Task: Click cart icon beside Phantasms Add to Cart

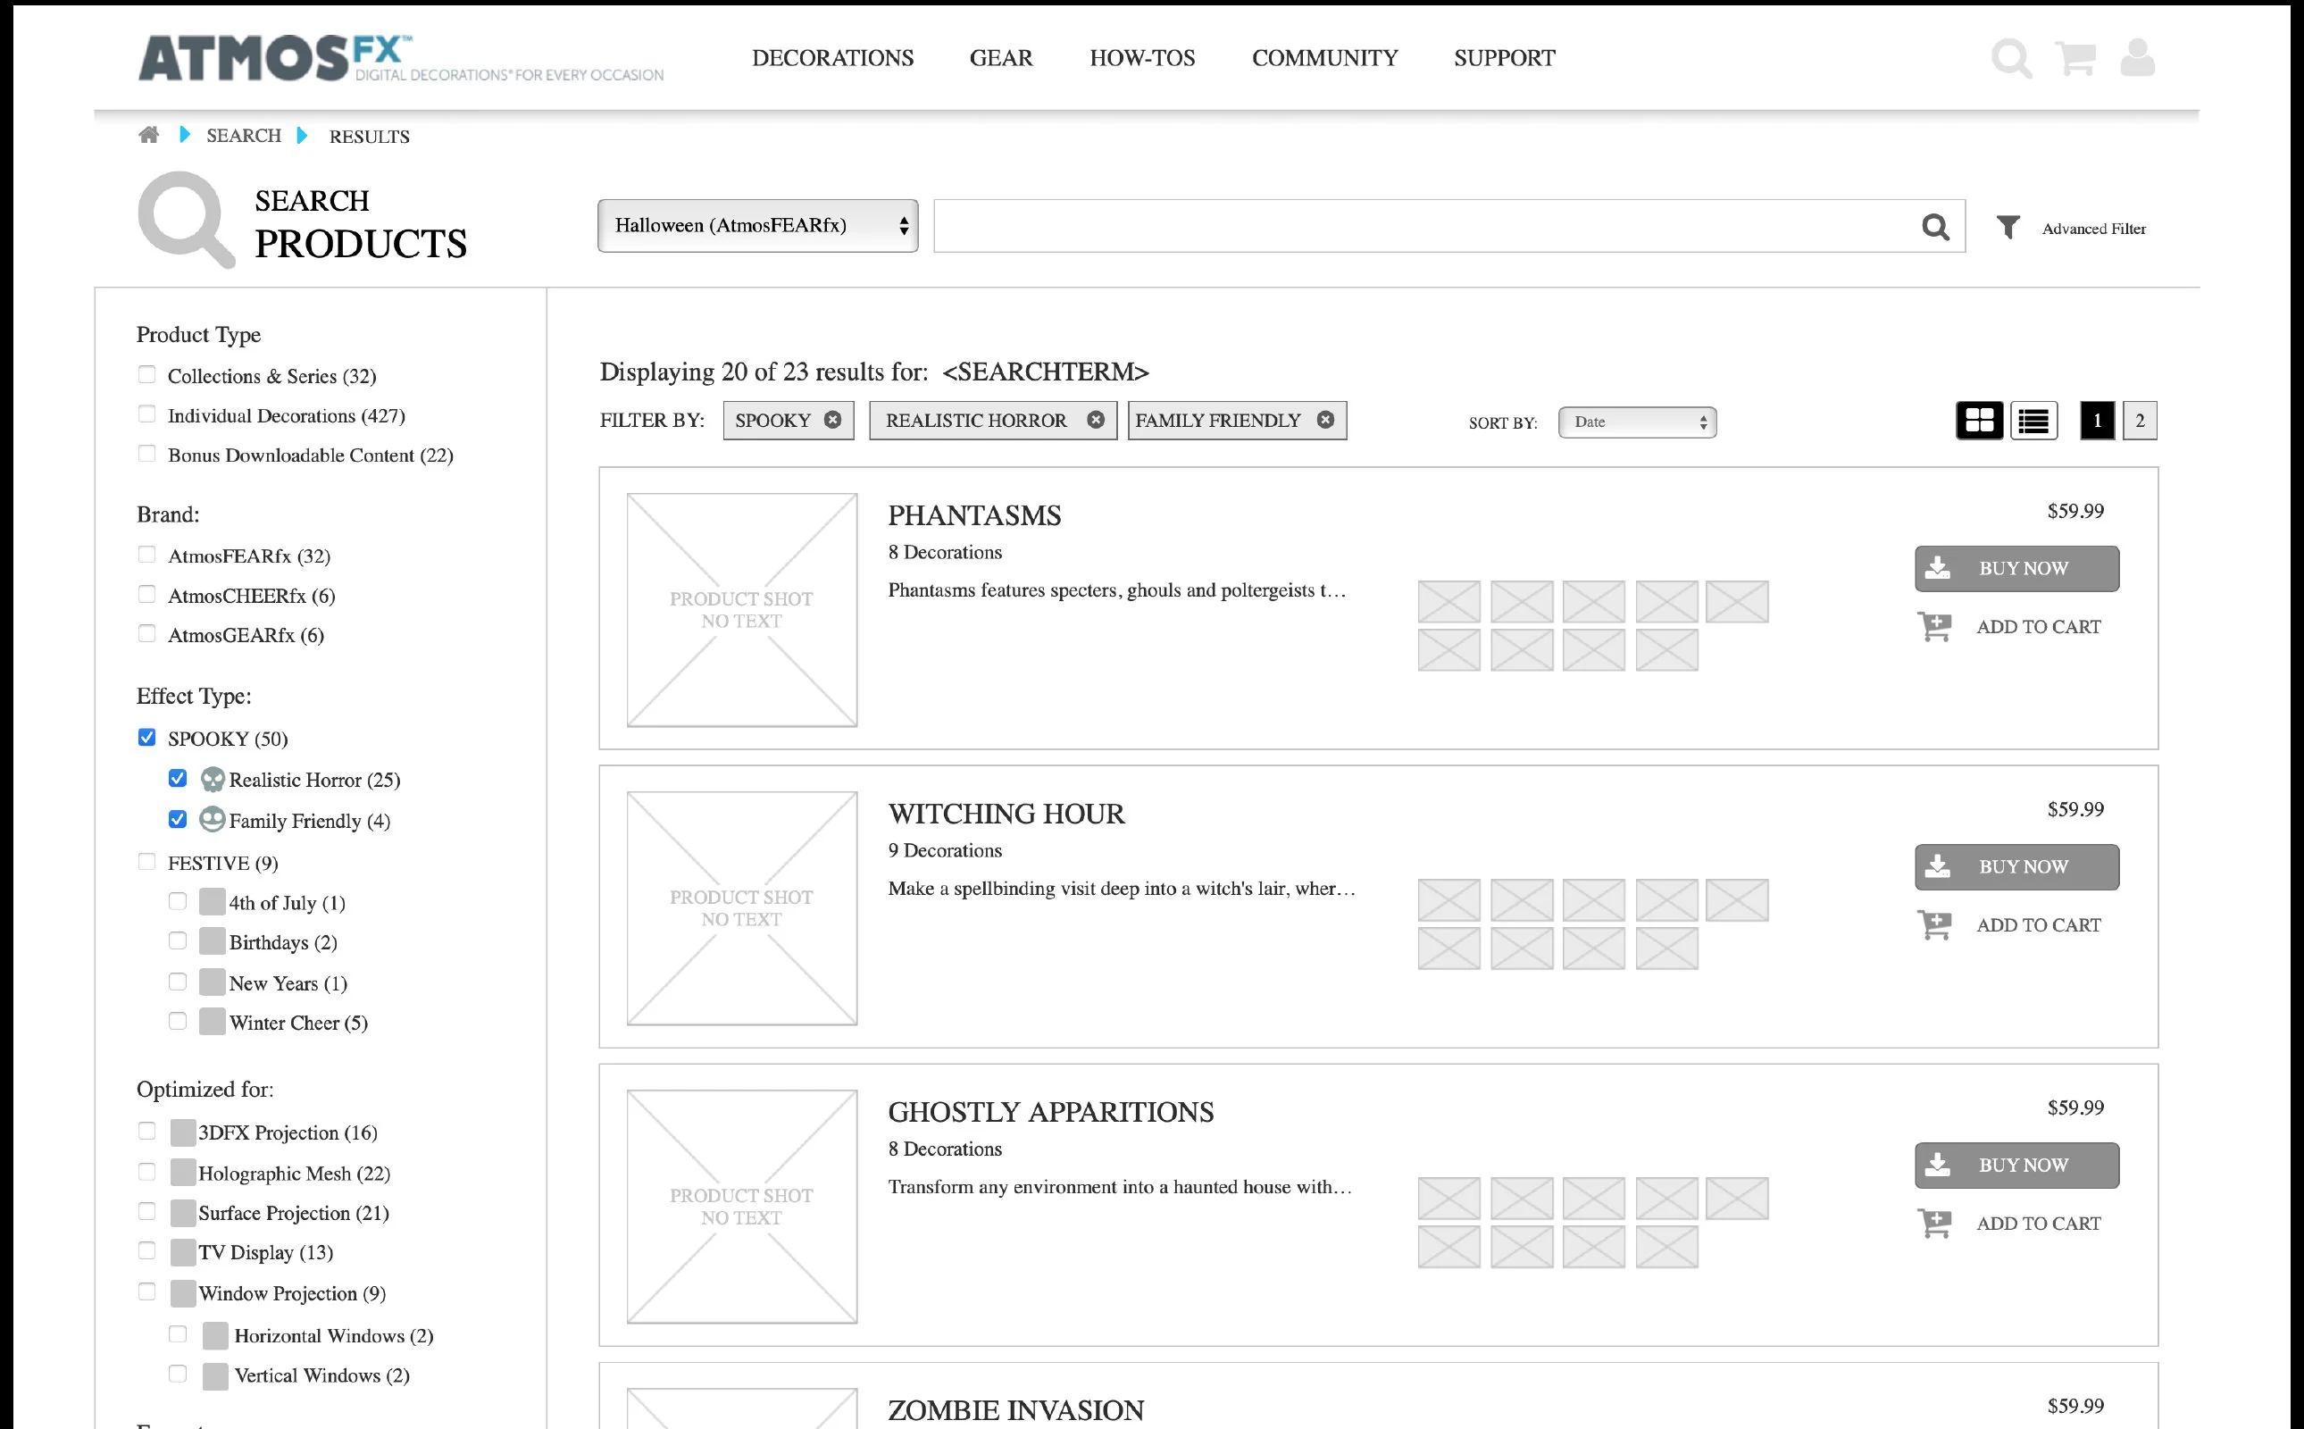Action: (1934, 627)
